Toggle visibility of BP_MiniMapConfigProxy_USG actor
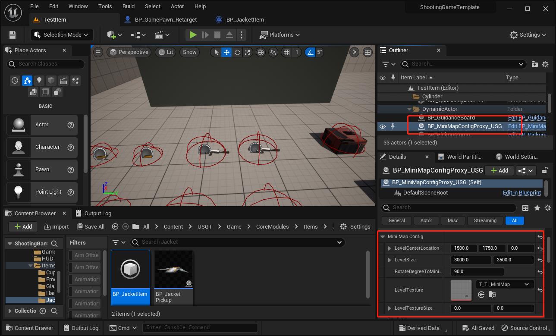 tap(382, 126)
